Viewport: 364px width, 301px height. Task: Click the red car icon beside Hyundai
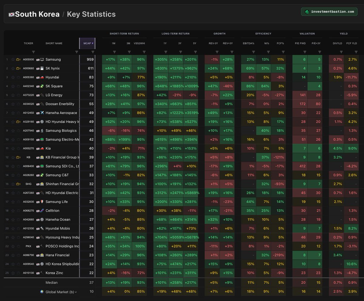(42, 77)
